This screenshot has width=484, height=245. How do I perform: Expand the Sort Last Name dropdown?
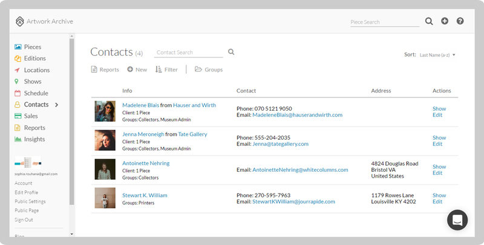(437, 55)
